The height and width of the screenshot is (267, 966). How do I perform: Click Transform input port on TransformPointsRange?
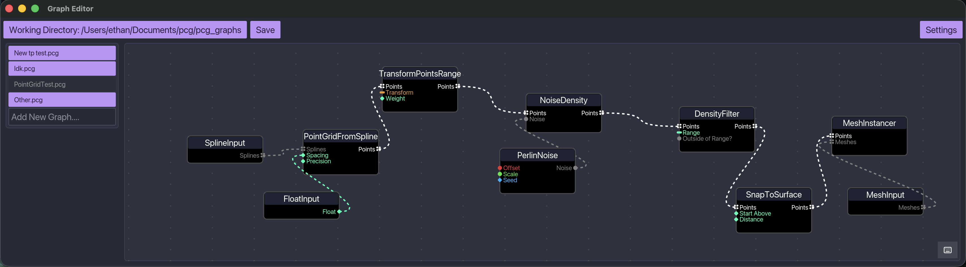(x=382, y=92)
